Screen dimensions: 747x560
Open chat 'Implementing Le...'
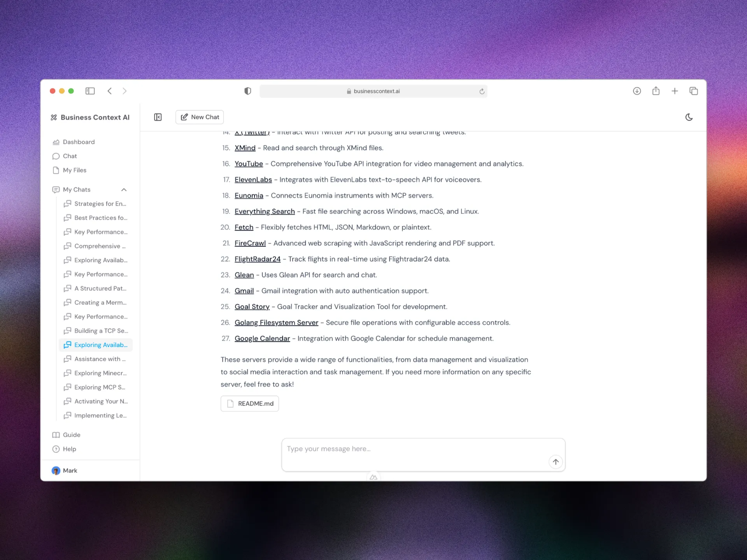pos(95,416)
